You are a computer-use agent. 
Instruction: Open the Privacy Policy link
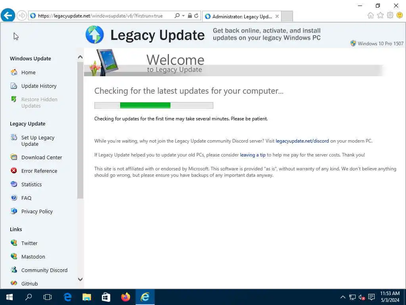[x=37, y=211]
